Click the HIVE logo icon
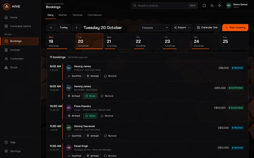 (x=7, y=7)
